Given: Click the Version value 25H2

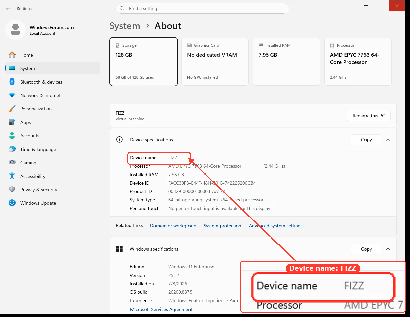Looking at the screenshot, I should click(174, 275).
